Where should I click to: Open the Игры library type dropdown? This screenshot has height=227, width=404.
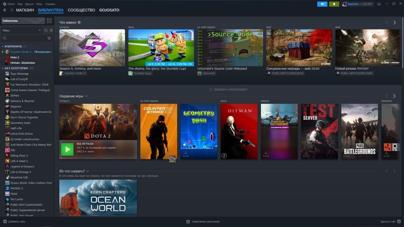(22, 30)
